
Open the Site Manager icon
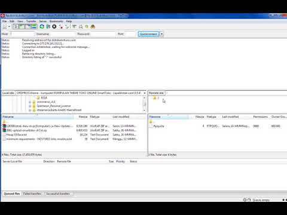click(5, 27)
